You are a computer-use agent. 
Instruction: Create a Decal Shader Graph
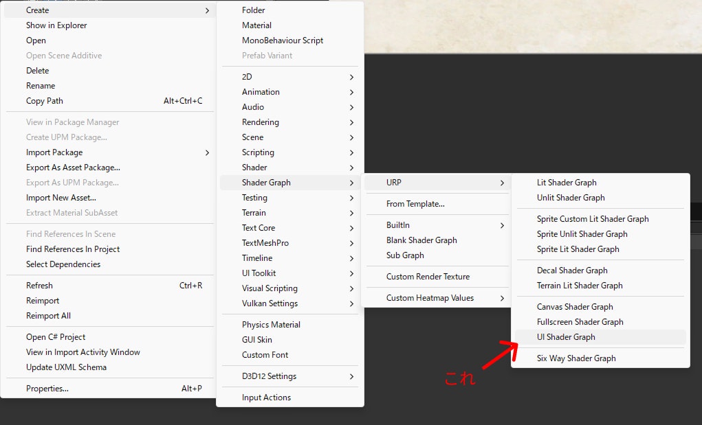point(600,271)
